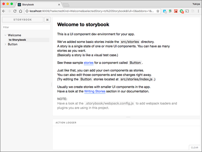Open the Chrome three-dot menu
Screen dimensions: 202x152
(x=198, y=11)
